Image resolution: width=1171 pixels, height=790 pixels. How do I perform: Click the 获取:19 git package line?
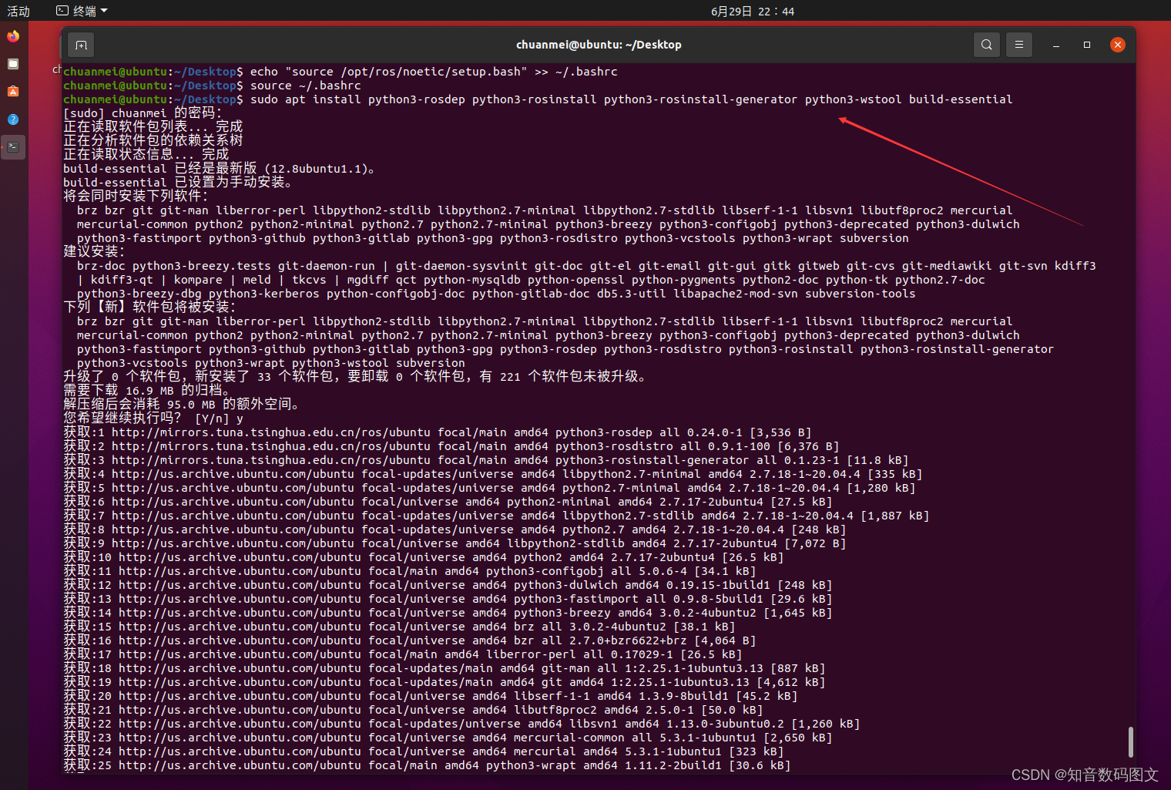445,682
